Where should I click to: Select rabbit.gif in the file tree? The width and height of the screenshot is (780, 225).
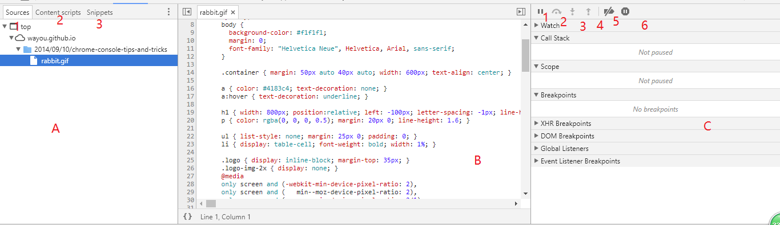pos(89,61)
